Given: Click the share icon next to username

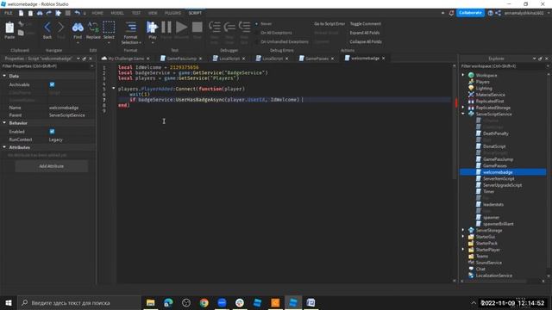Looking at the screenshot, I should coord(498,13).
